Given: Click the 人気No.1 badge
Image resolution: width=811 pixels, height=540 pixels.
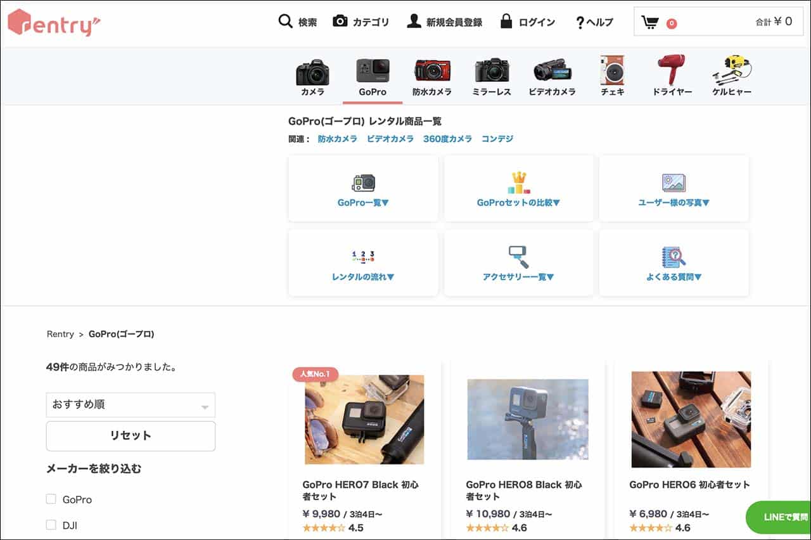Looking at the screenshot, I should point(315,374).
